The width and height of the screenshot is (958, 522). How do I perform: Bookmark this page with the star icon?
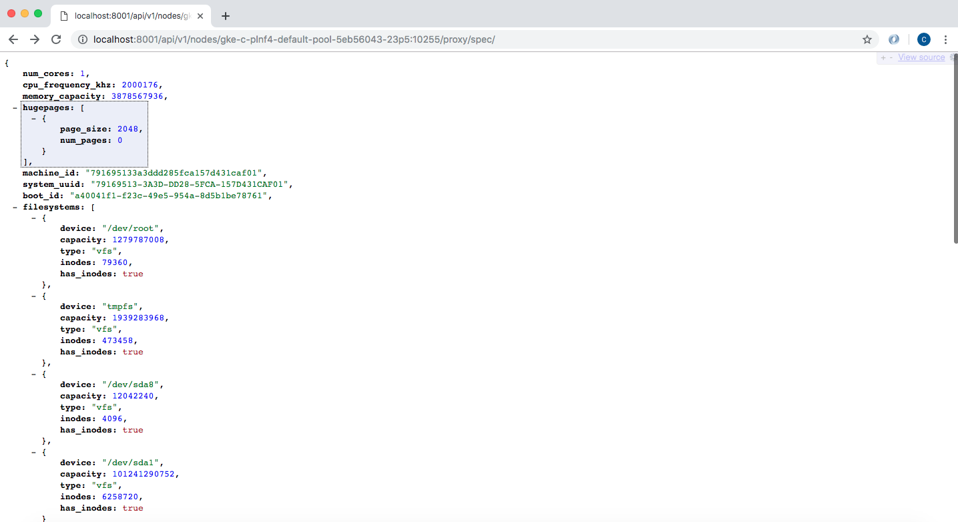[867, 39]
